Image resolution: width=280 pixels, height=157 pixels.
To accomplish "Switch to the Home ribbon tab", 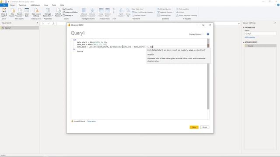I will click(x=12, y=5).
